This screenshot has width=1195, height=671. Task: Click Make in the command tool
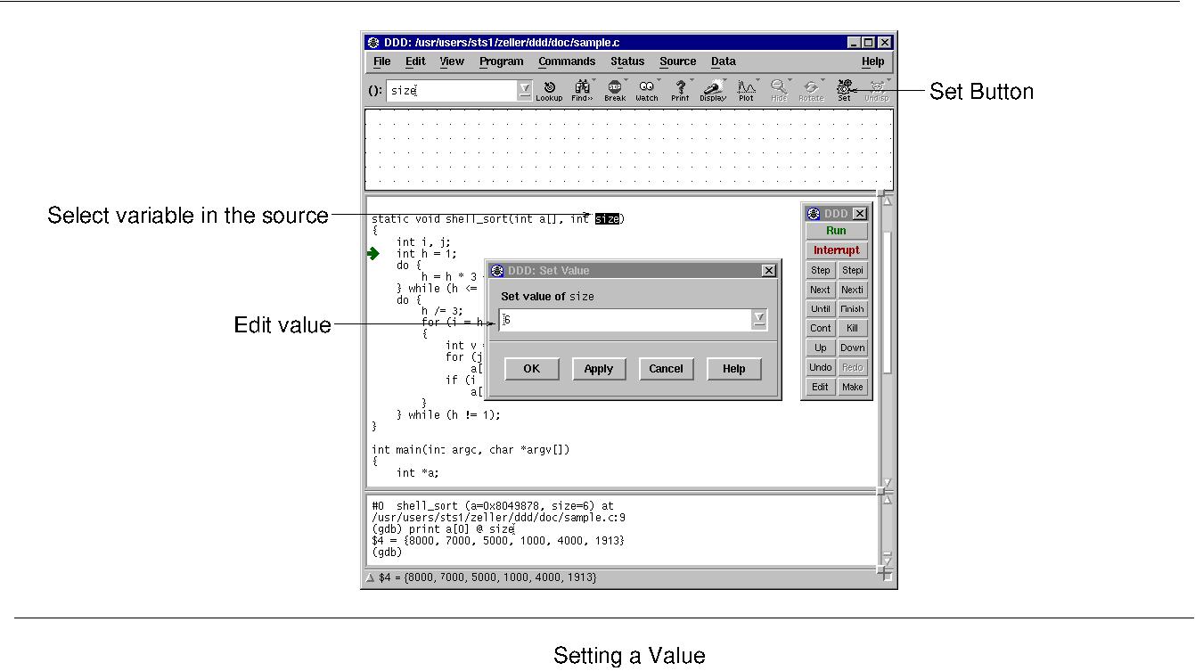[853, 388]
